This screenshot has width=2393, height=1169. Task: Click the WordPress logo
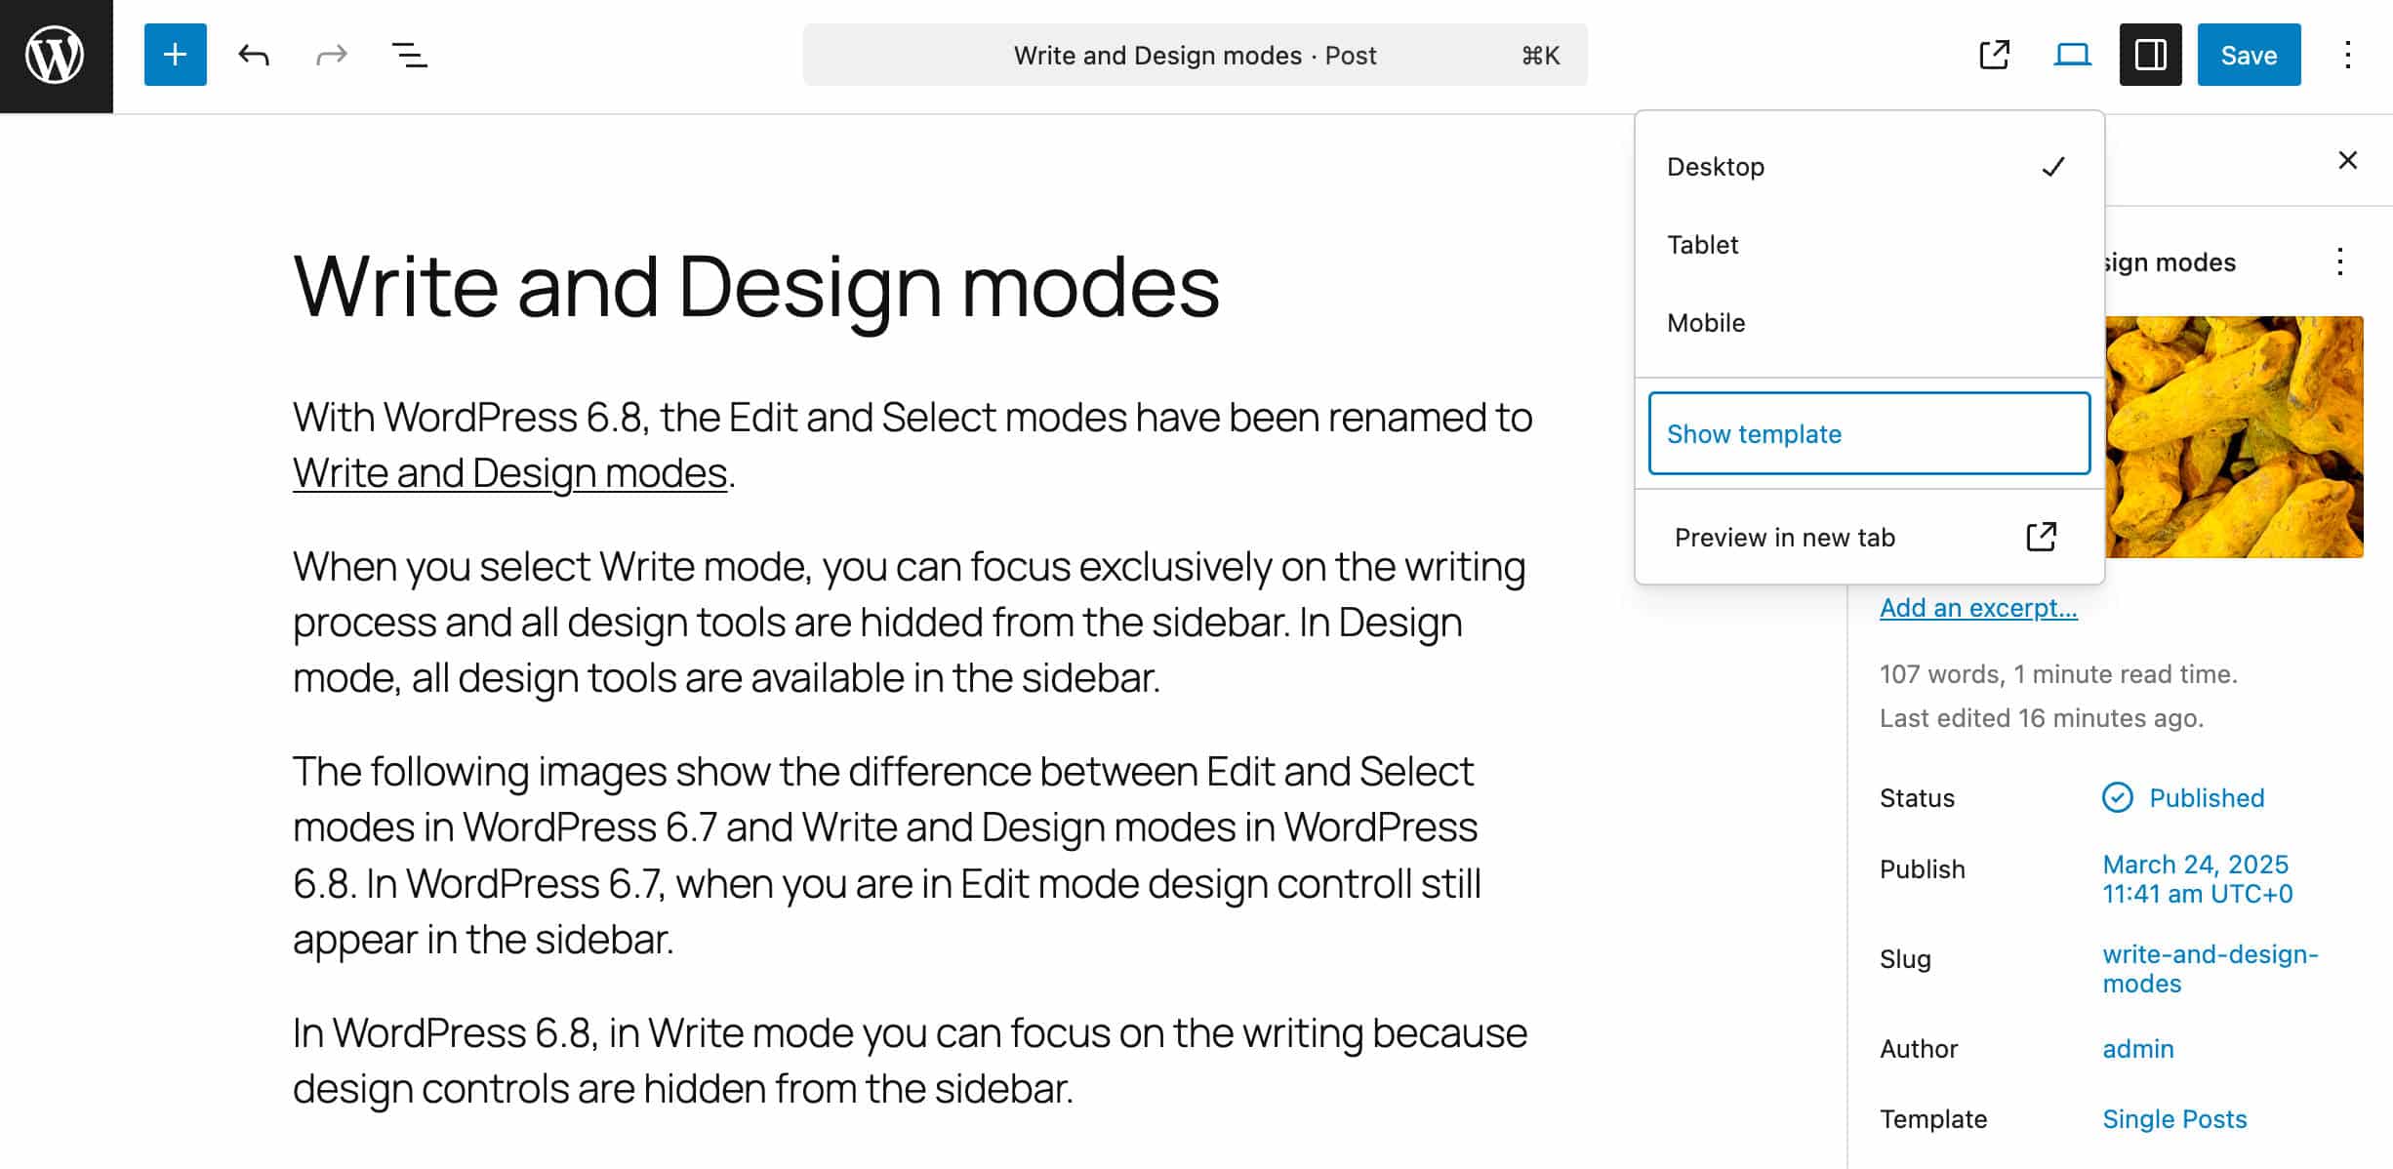[x=55, y=55]
